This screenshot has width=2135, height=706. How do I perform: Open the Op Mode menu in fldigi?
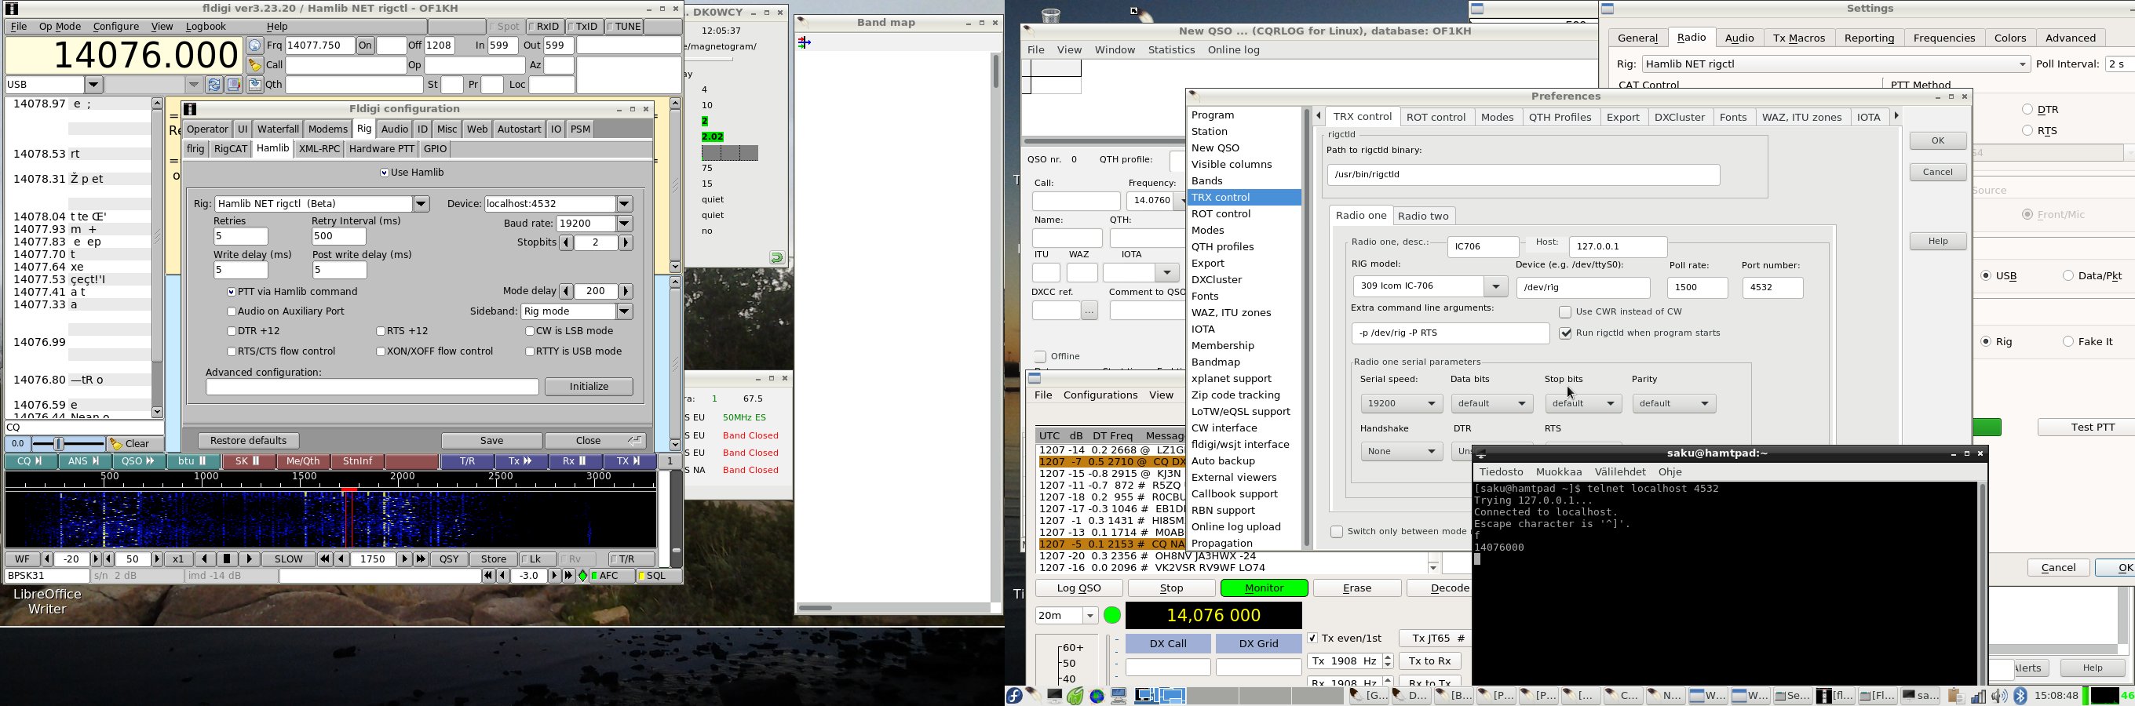(x=60, y=27)
